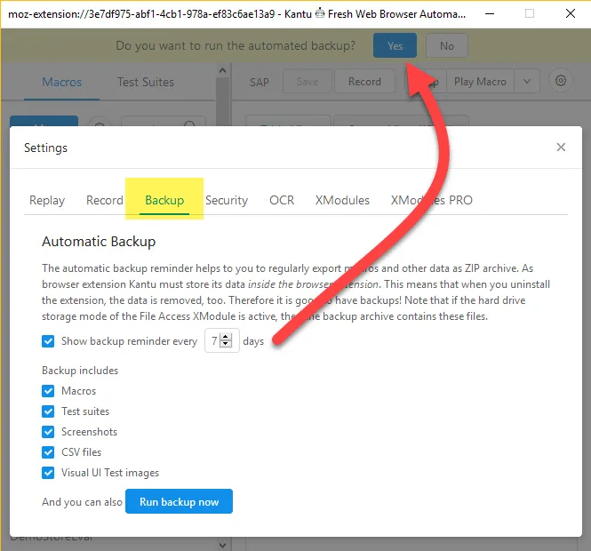Toggle Show backup reminder checkbox
Viewport: 591px width, 551px height.
[x=48, y=341]
